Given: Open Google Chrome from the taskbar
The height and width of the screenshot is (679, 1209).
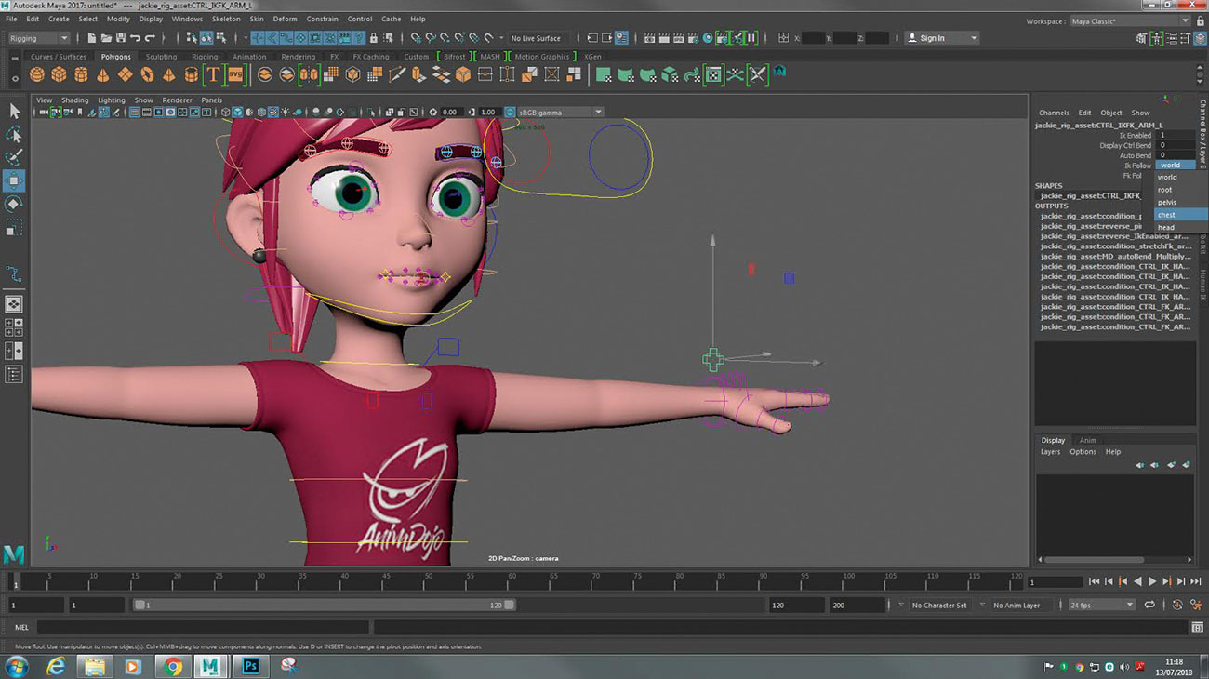Looking at the screenshot, I should 172,666.
